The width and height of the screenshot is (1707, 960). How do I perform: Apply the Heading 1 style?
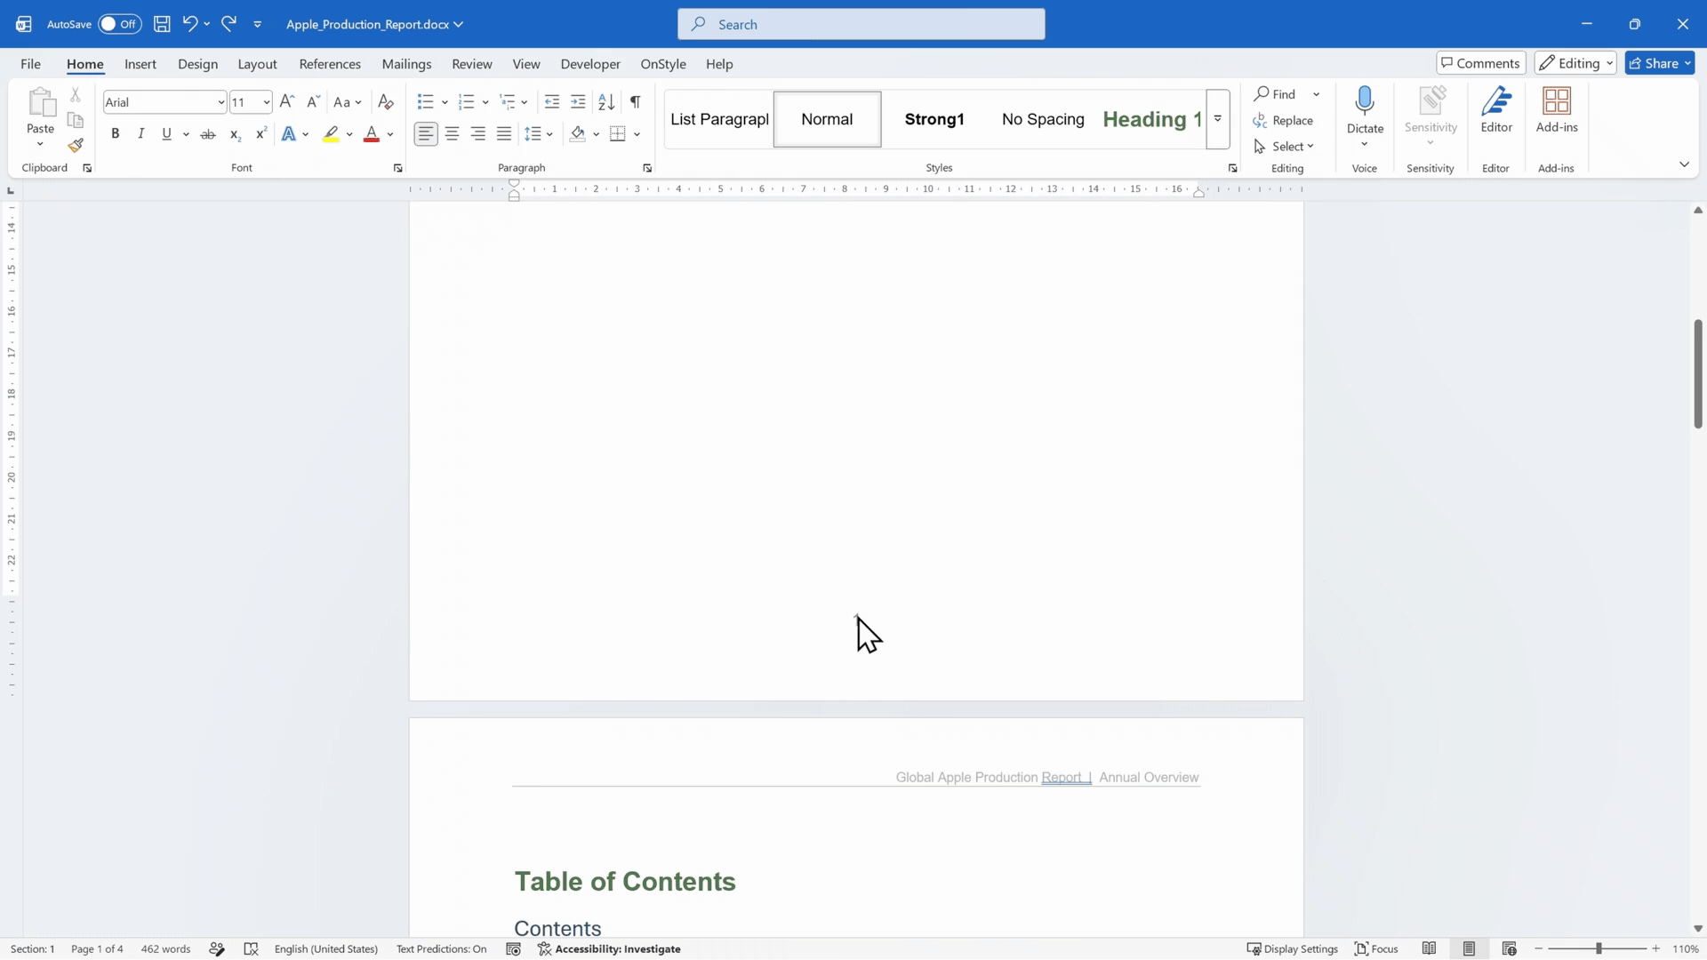(x=1151, y=119)
